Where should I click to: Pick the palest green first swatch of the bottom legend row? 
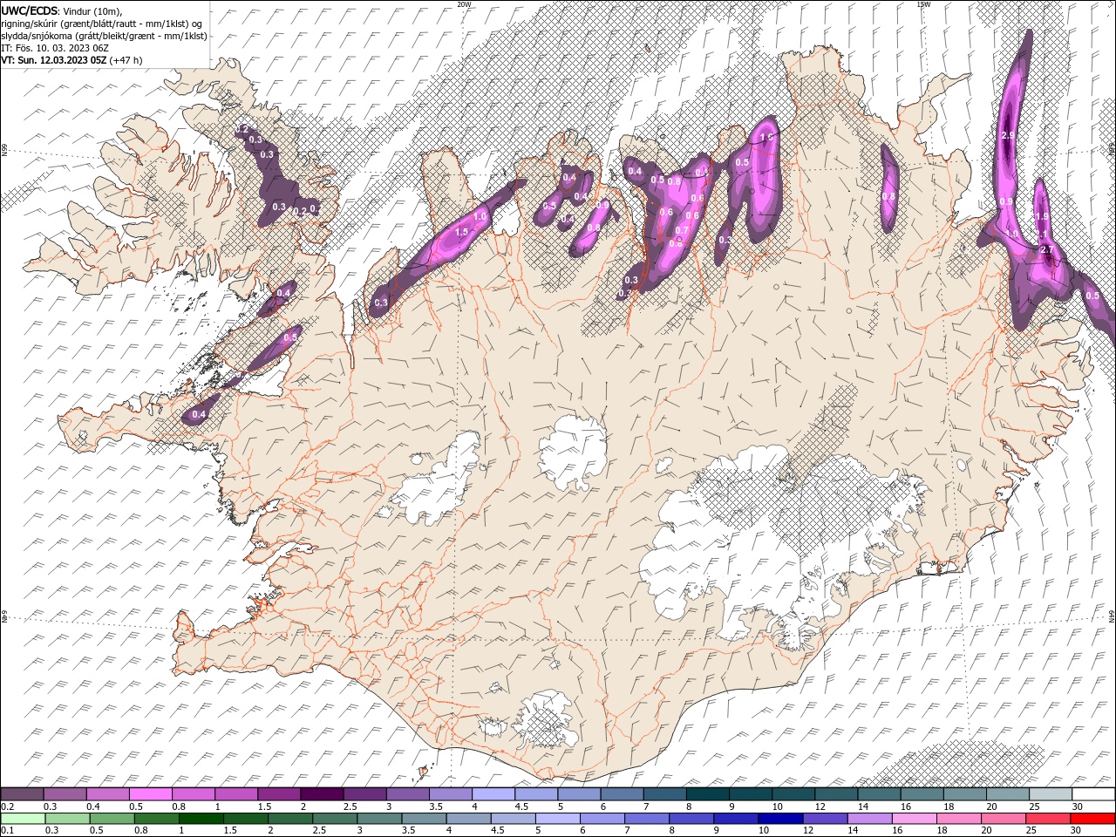click(22, 819)
